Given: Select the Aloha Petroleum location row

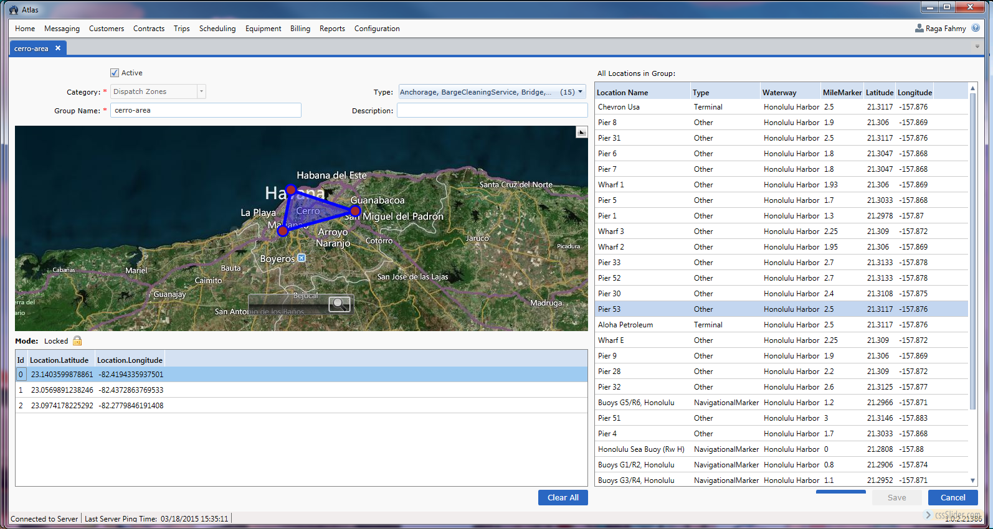Looking at the screenshot, I should pos(781,325).
